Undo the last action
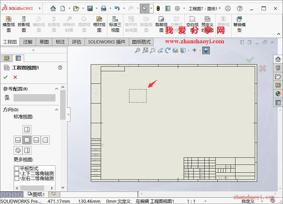The height and width of the screenshot is (204, 283). point(117,8)
